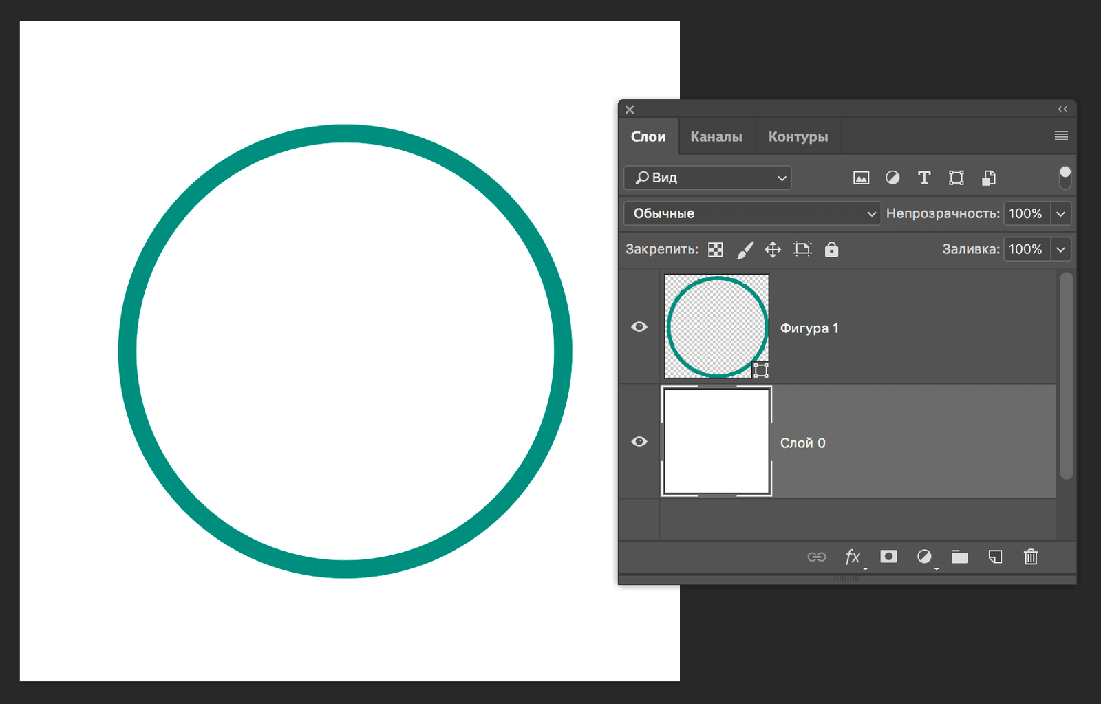Hide the Фигура 1 layer
This screenshot has height=704, width=1101.
(639, 327)
